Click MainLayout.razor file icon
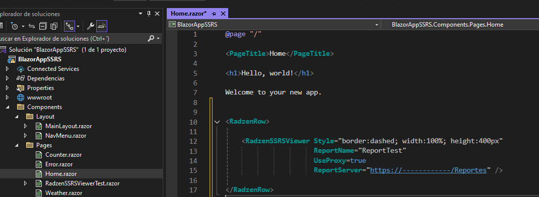The width and height of the screenshot is (539, 197). coord(39,126)
